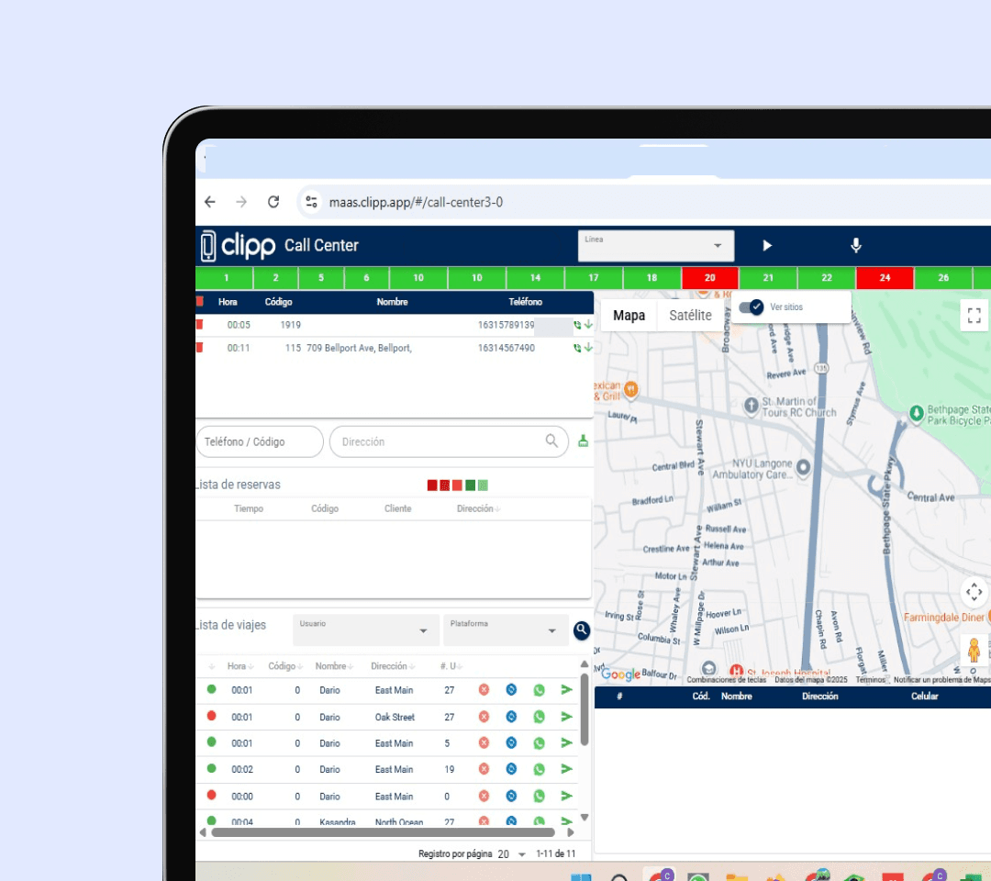Screen dimensions: 991x881
Task: Select the red unit 20 tab
Action: coord(709,277)
